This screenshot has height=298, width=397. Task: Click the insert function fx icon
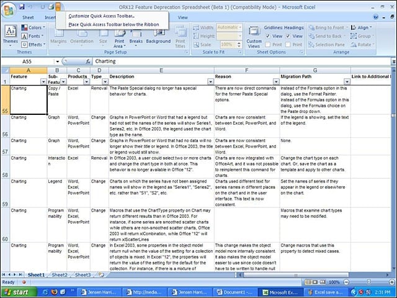point(88,61)
